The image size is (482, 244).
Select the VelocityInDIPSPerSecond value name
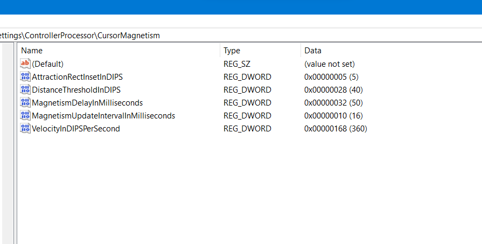[x=76, y=129]
